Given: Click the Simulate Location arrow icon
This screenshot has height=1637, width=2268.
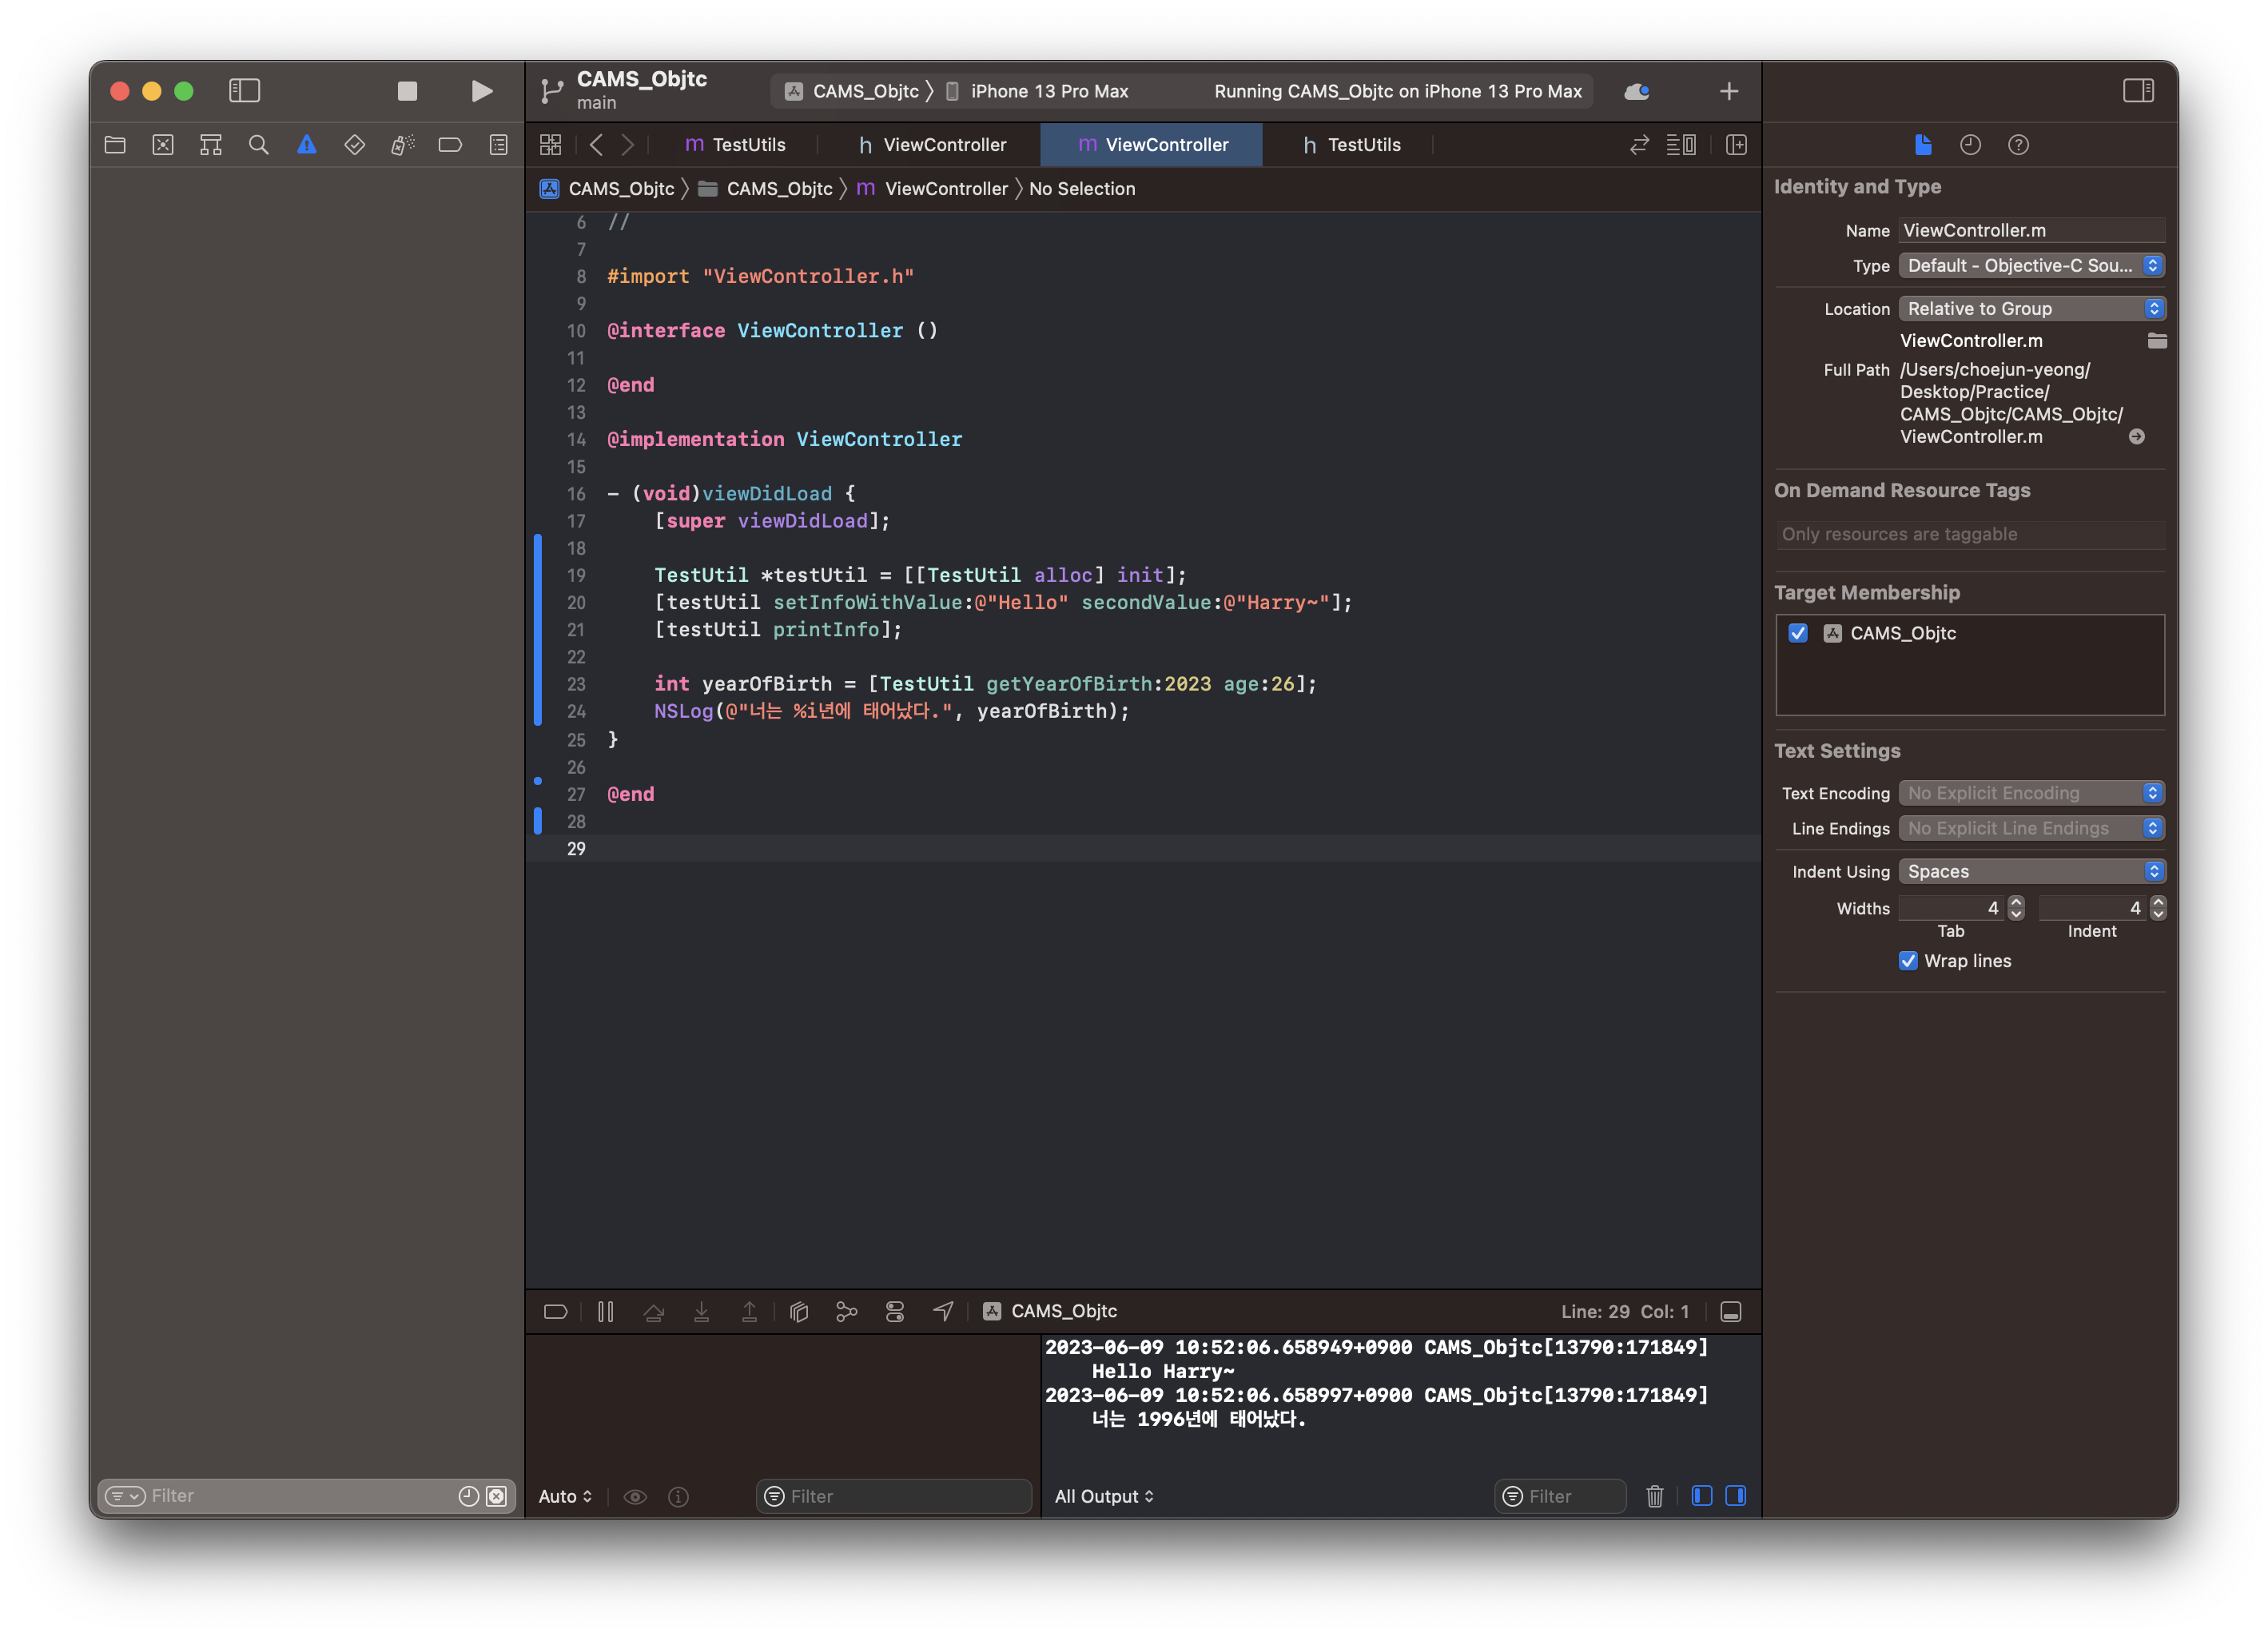Looking at the screenshot, I should (x=943, y=1311).
